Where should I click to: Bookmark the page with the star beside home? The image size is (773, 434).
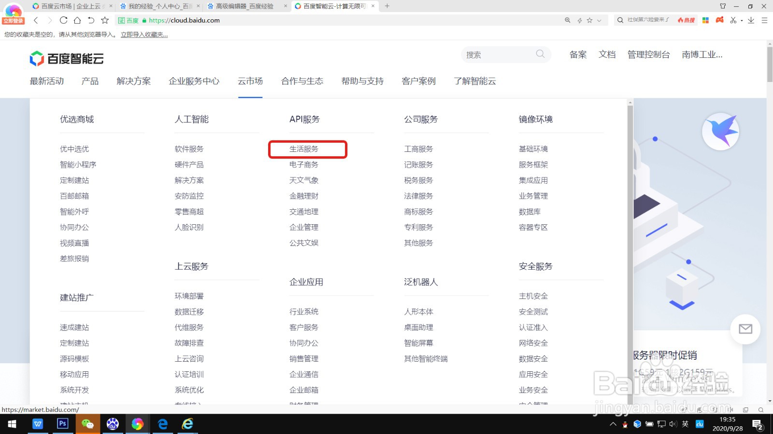(105, 20)
